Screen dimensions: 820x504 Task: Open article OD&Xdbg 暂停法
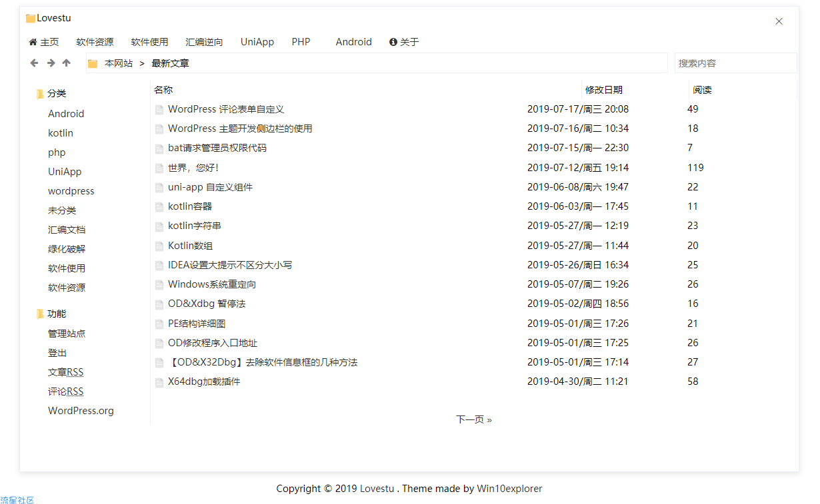click(207, 304)
